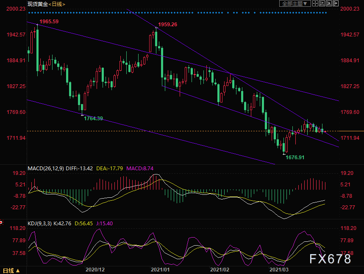Click the -22.77 MACD right axis label
The image size is (364, 274).
(348, 208)
